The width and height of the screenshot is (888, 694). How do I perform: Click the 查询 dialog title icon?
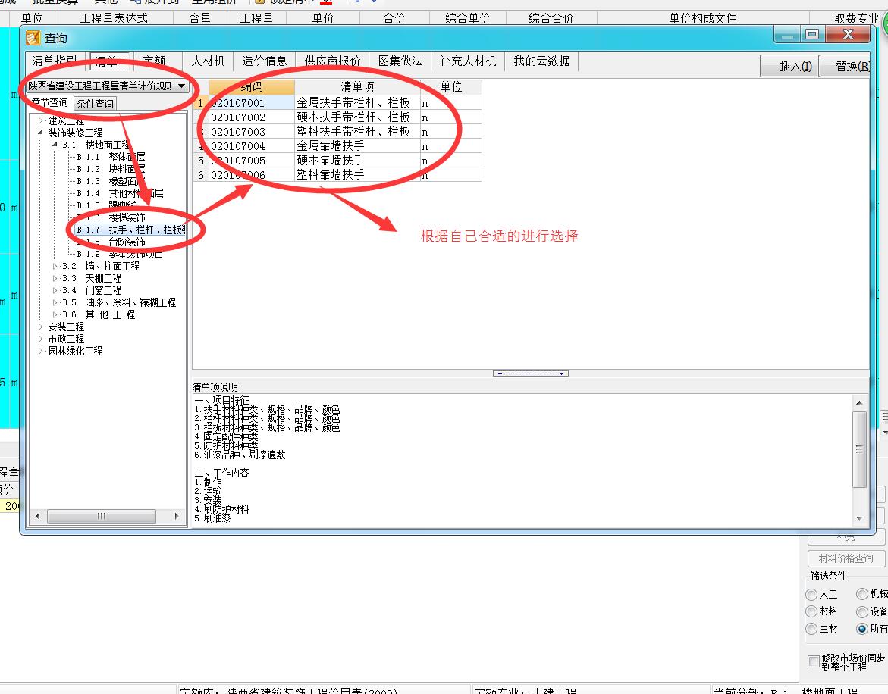(33, 38)
